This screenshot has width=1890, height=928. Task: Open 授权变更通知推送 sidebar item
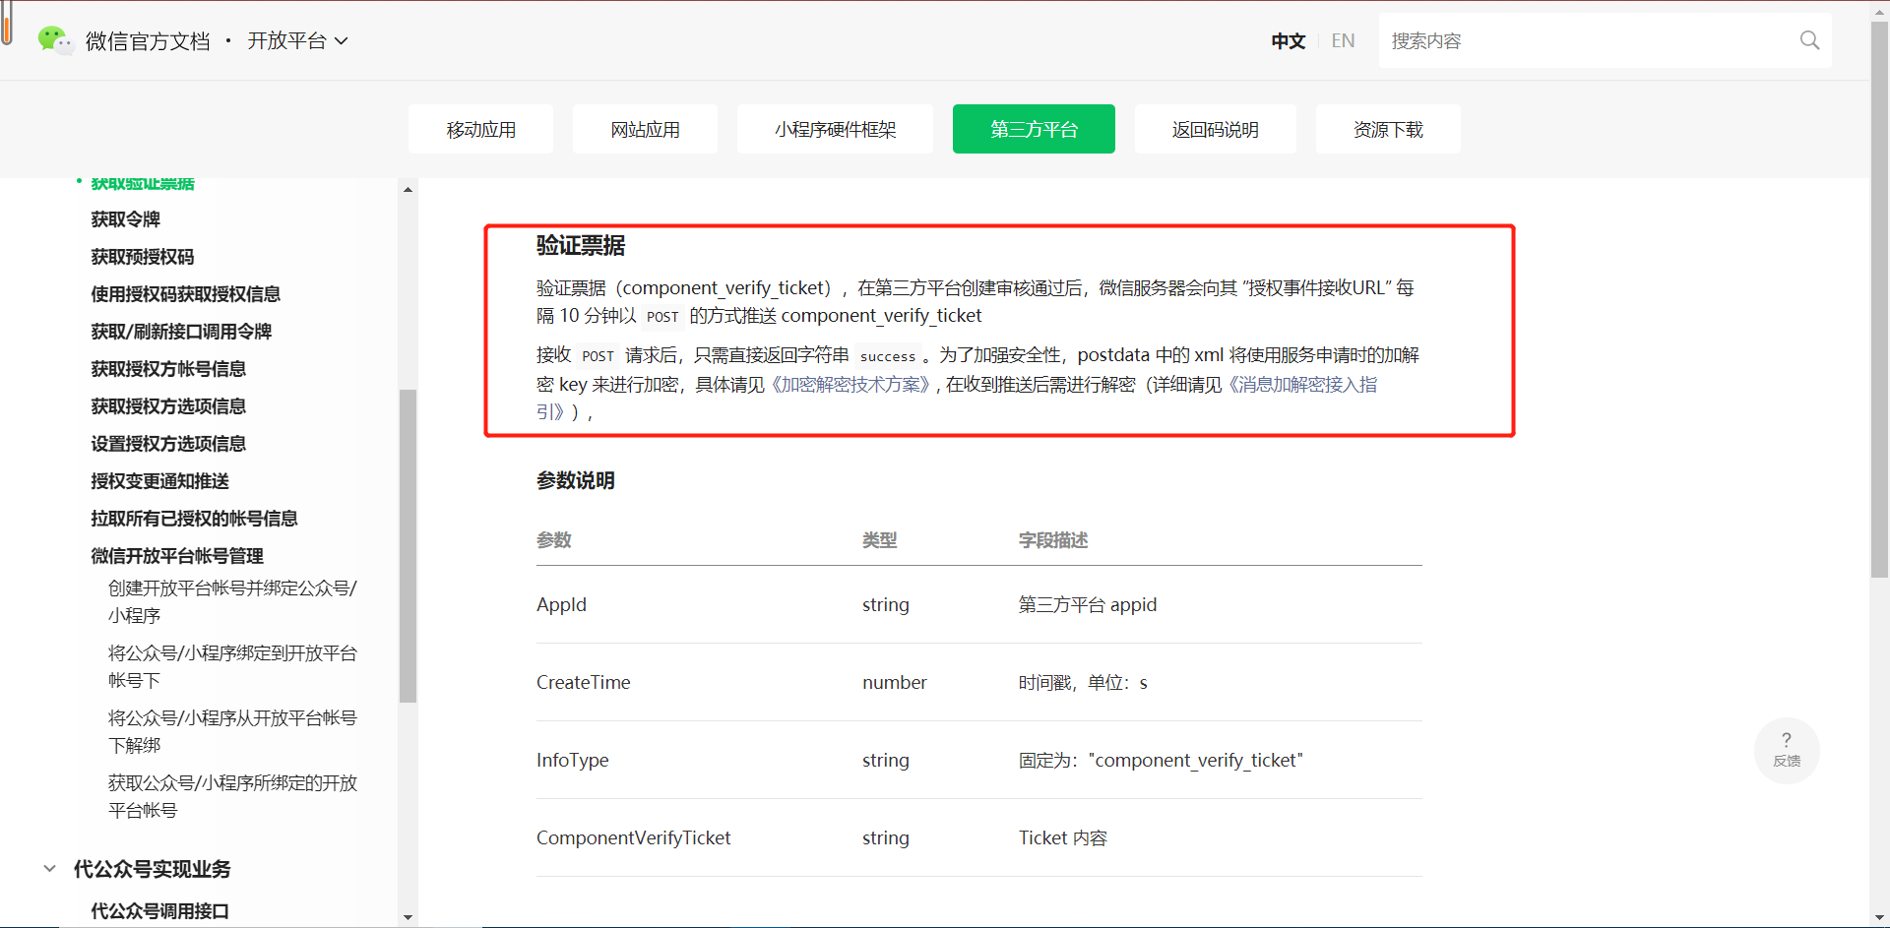click(x=160, y=481)
